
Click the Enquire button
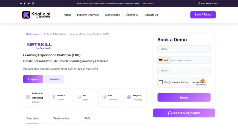tap(33, 79)
